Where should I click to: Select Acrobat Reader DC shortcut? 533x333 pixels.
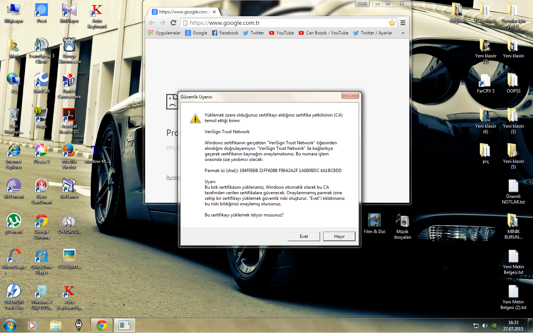(x=69, y=121)
